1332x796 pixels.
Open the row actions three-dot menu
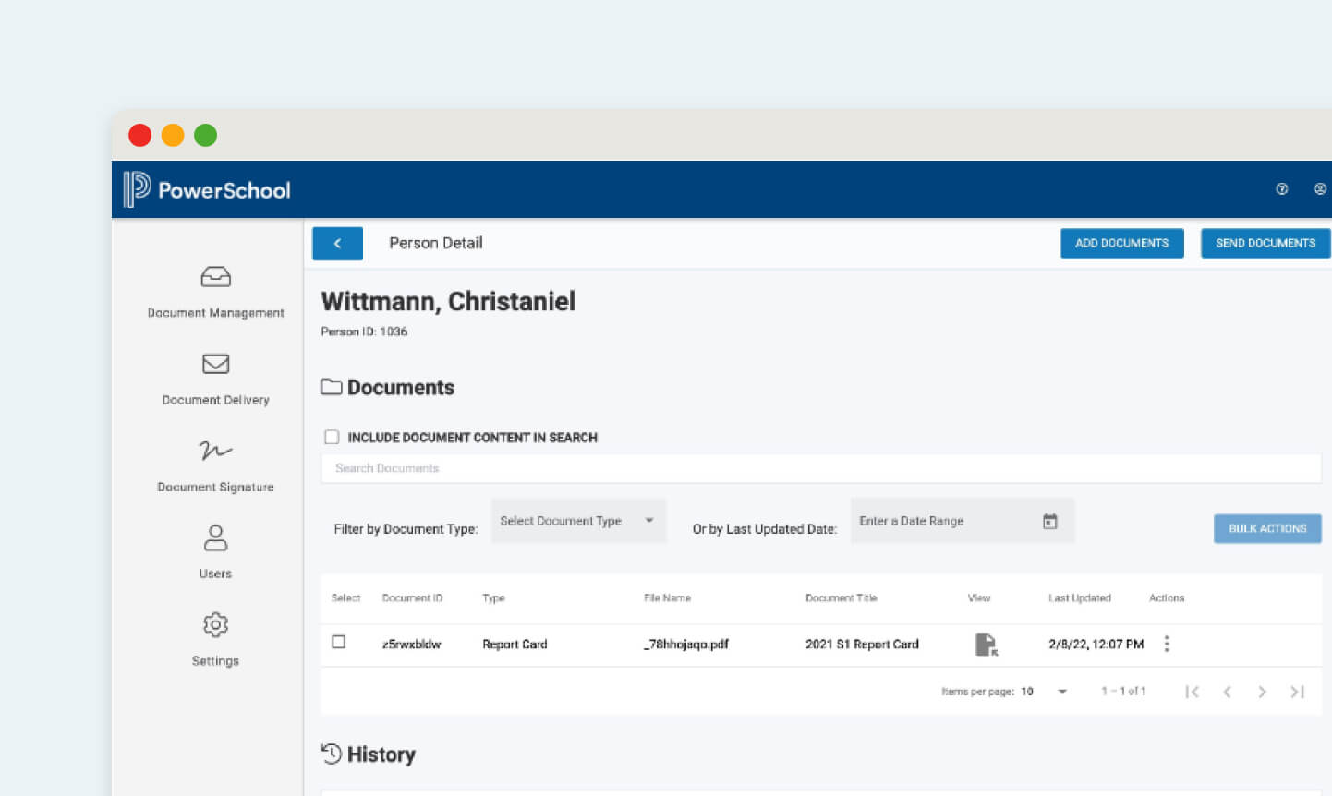point(1167,644)
